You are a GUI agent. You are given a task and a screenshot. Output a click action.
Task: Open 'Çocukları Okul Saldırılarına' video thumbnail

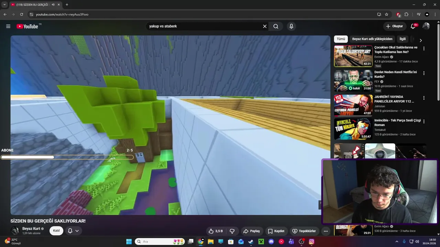coord(353,56)
